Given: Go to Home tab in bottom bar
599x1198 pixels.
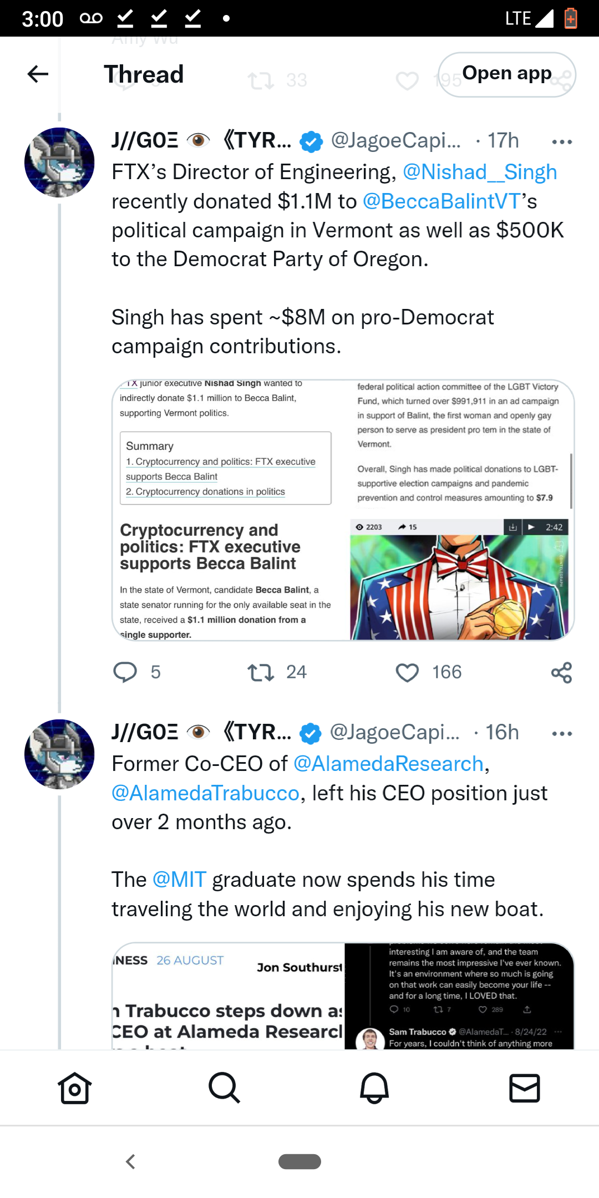Looking at the screenshot, I should coord(75,1088).
